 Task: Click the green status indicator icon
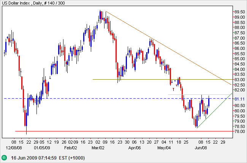tap(4, 158)
